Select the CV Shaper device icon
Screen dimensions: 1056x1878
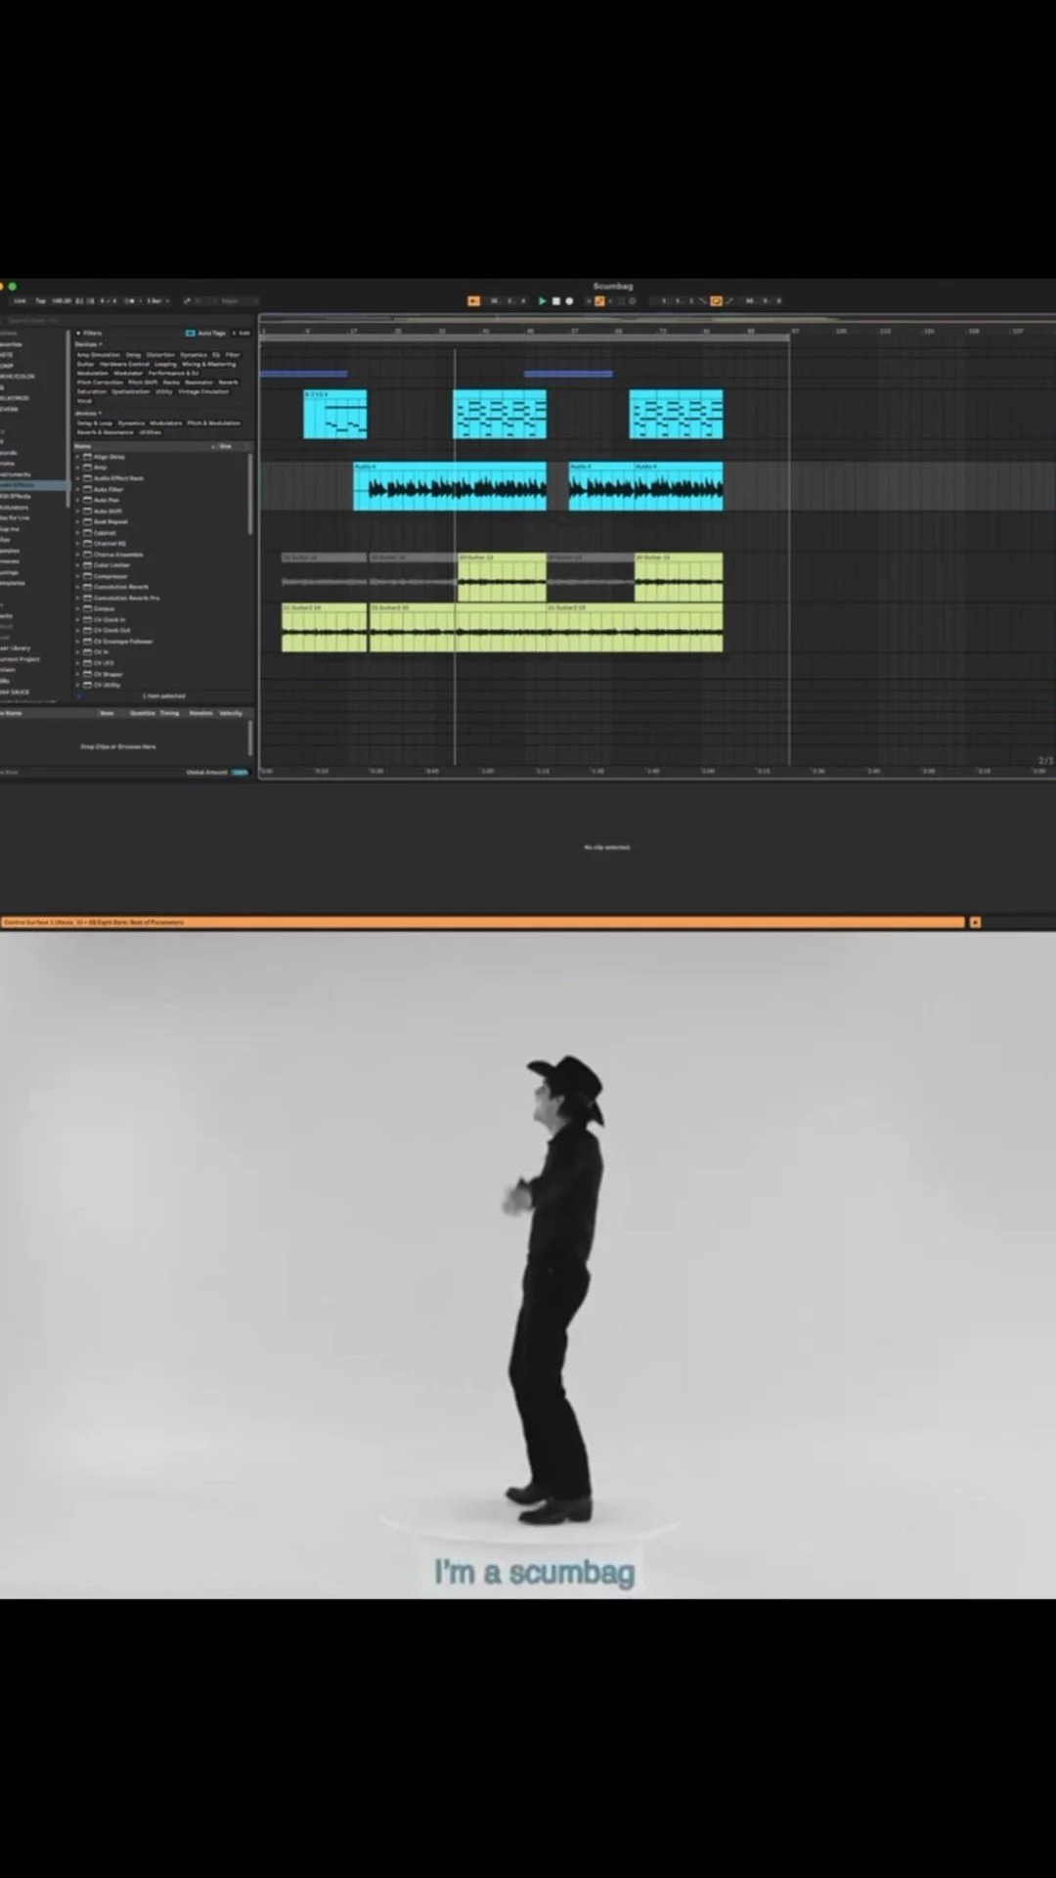(x=87, y=674)
